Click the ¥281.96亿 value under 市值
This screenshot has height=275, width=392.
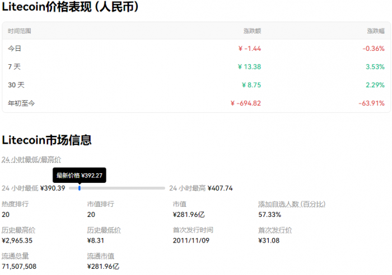click(x=189, y=215)
